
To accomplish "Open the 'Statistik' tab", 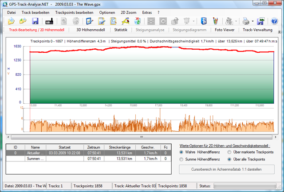I will [x=120, y=30].
